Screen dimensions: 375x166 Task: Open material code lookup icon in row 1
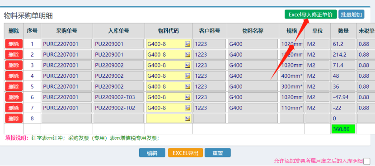tap(187, 44)
